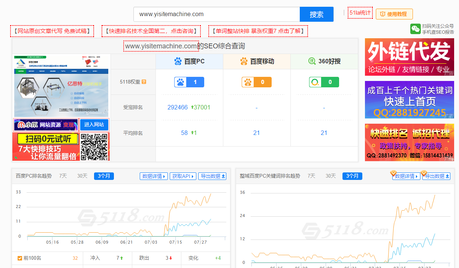
Task: Open the 网站原创文章代写 免费试稿 ad link
Action: 52,31
